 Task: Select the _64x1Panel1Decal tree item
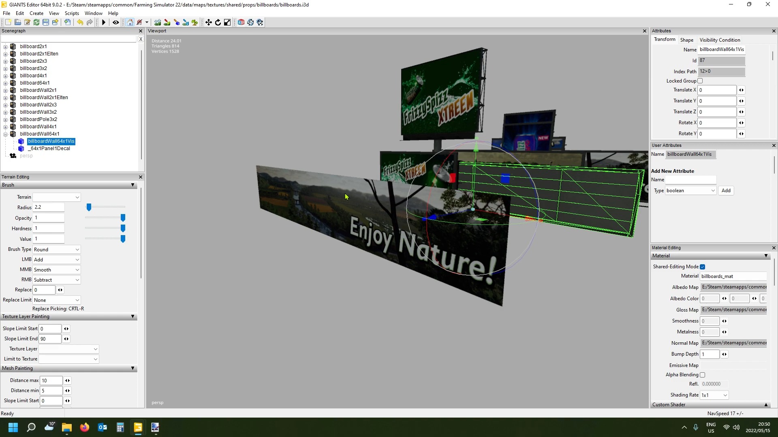click(49, 148)
